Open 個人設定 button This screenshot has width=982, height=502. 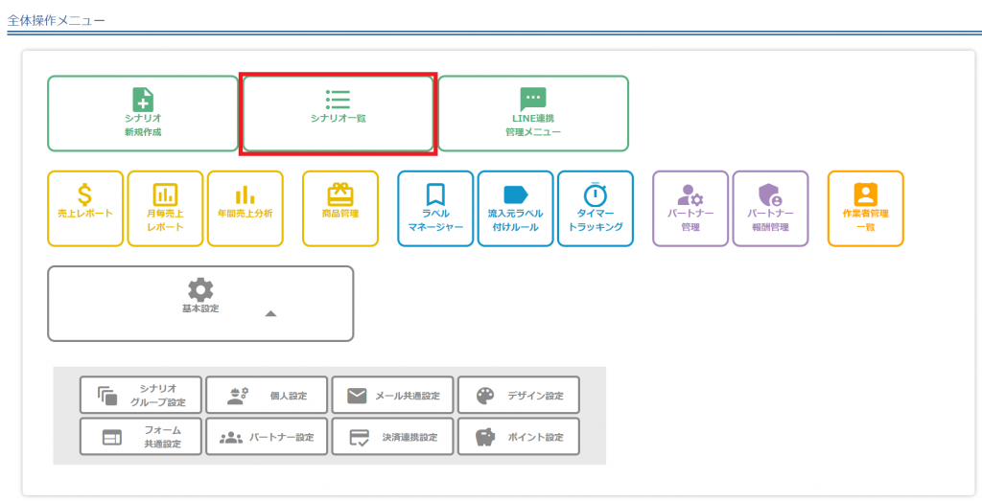[267, 395]
